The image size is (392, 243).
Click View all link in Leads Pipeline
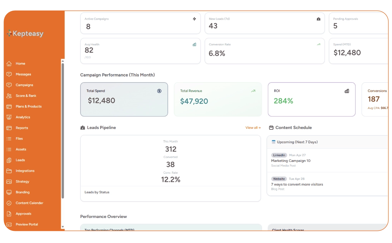(253, 128)
